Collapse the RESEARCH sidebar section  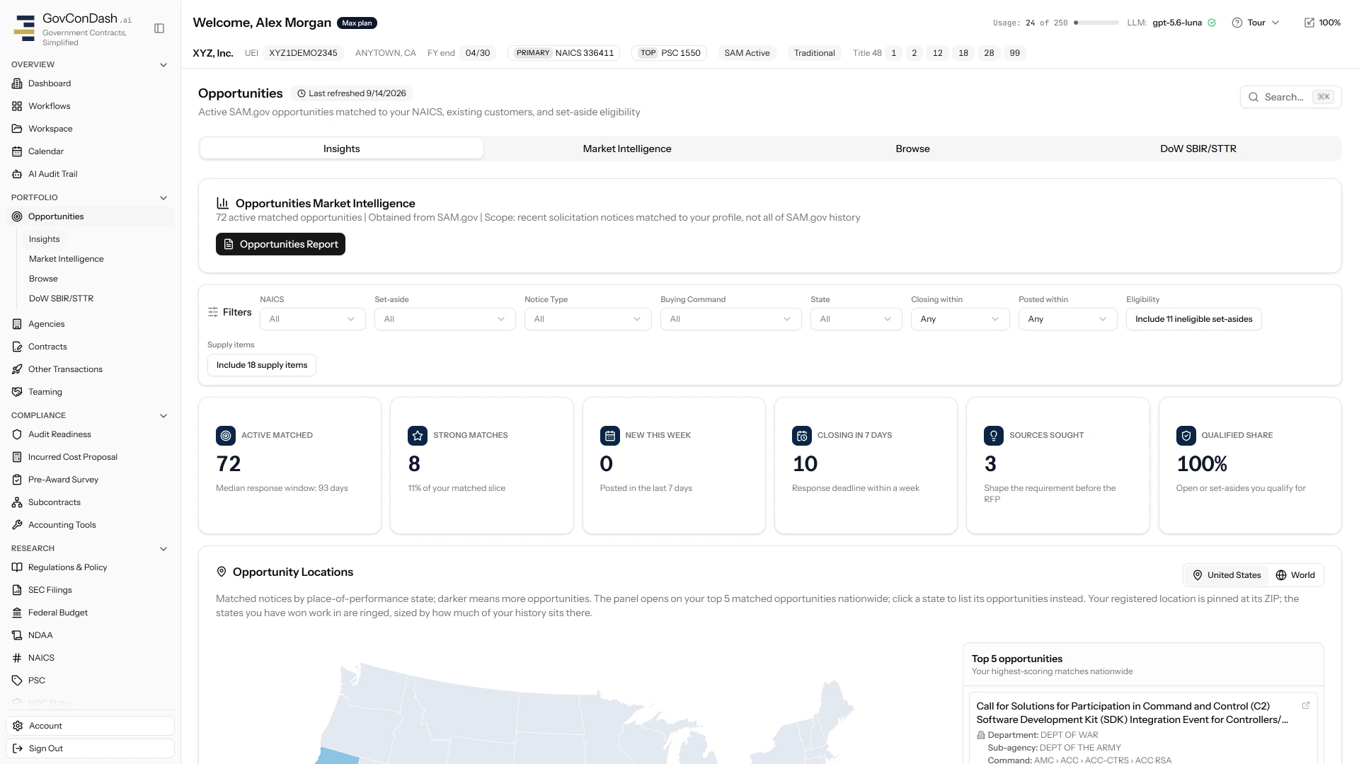pos(164,549)
